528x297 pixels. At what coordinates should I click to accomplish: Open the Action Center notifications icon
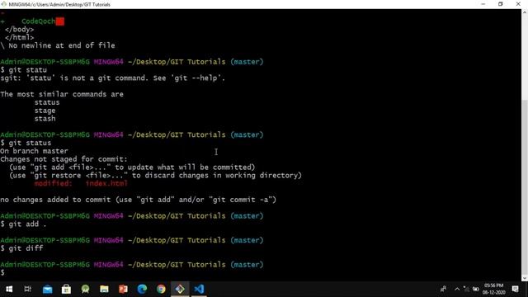point(515,289)
